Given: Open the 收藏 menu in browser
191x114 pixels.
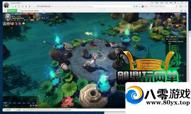Looking at the screenshot, I should (x=162, y=3).
